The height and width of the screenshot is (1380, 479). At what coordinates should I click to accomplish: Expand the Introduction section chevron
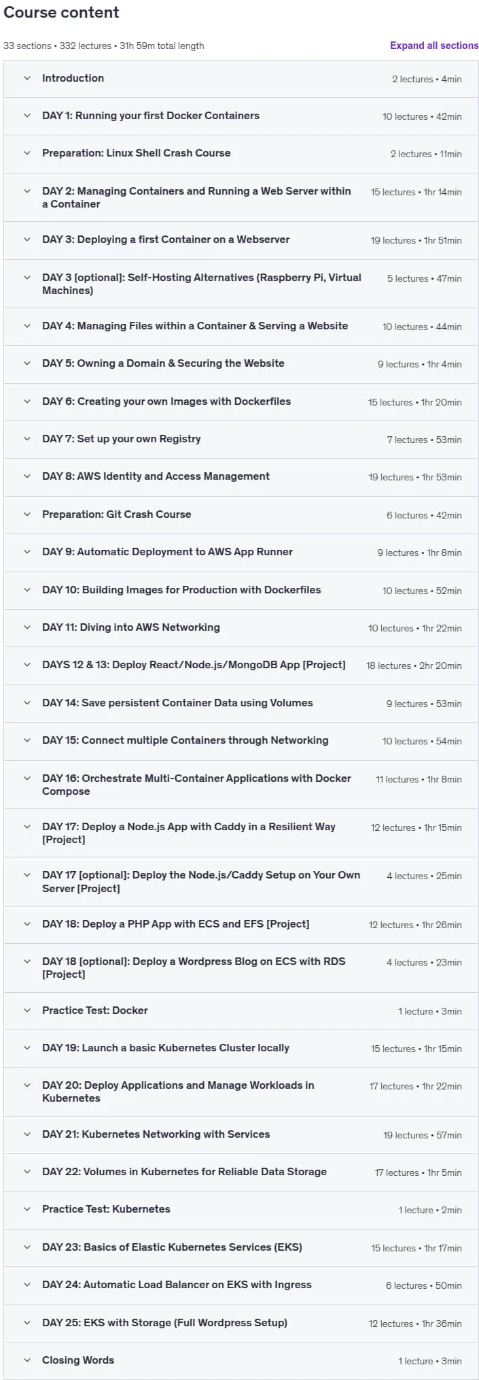pos(27,78)
